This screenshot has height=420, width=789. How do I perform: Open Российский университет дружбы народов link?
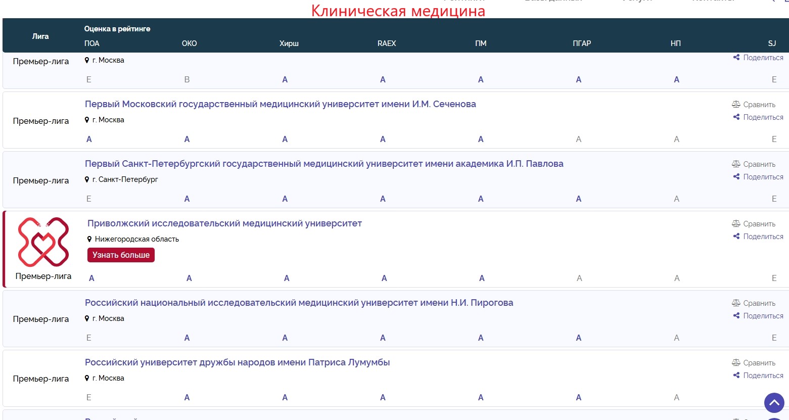tap(237, 362)
